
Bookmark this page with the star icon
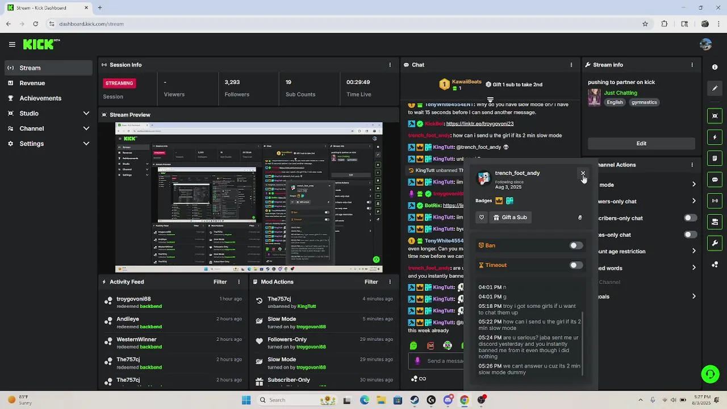[645, 24]
